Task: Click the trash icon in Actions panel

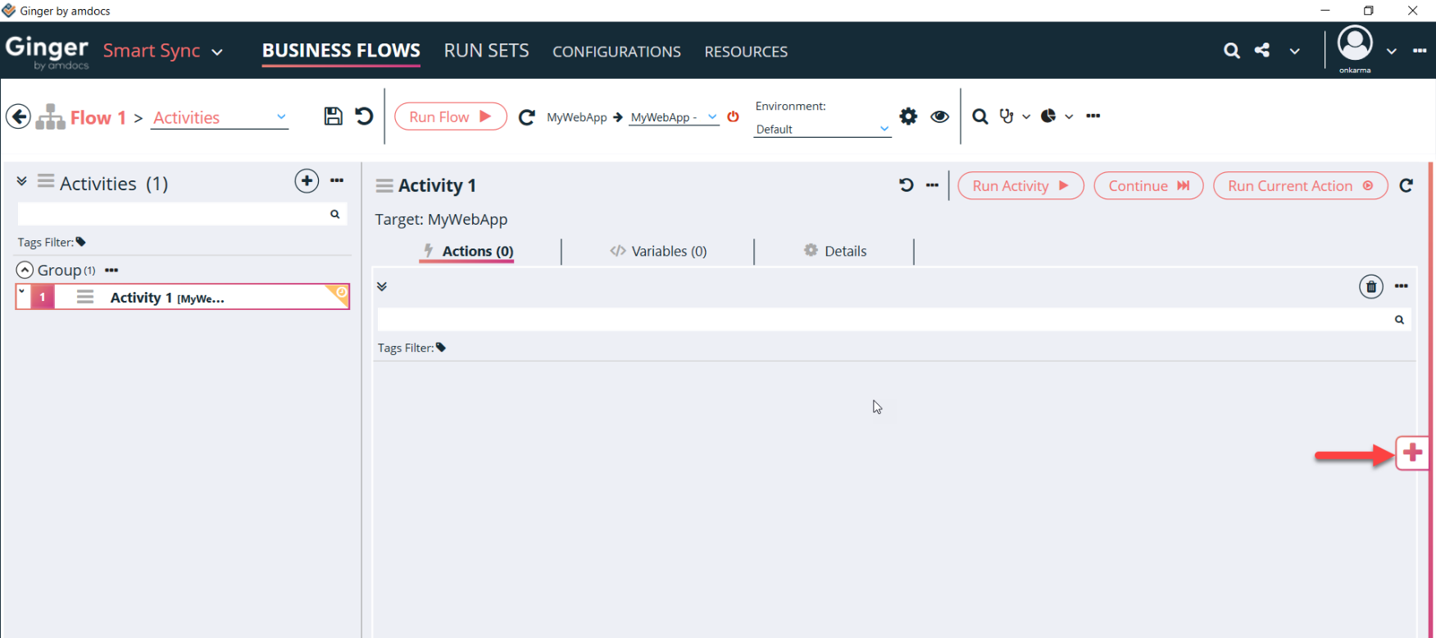Action: tap(1370, 287)
